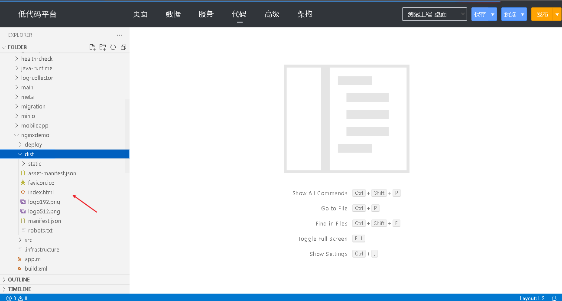The width and height of the screenshot is (562, 301).
Task: Go to the 高级 tab
Action: pyautogui.click(x=272, y=14)
